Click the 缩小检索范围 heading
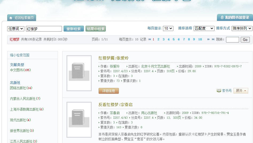The image size is (253, 143). (x=20, y=55)
